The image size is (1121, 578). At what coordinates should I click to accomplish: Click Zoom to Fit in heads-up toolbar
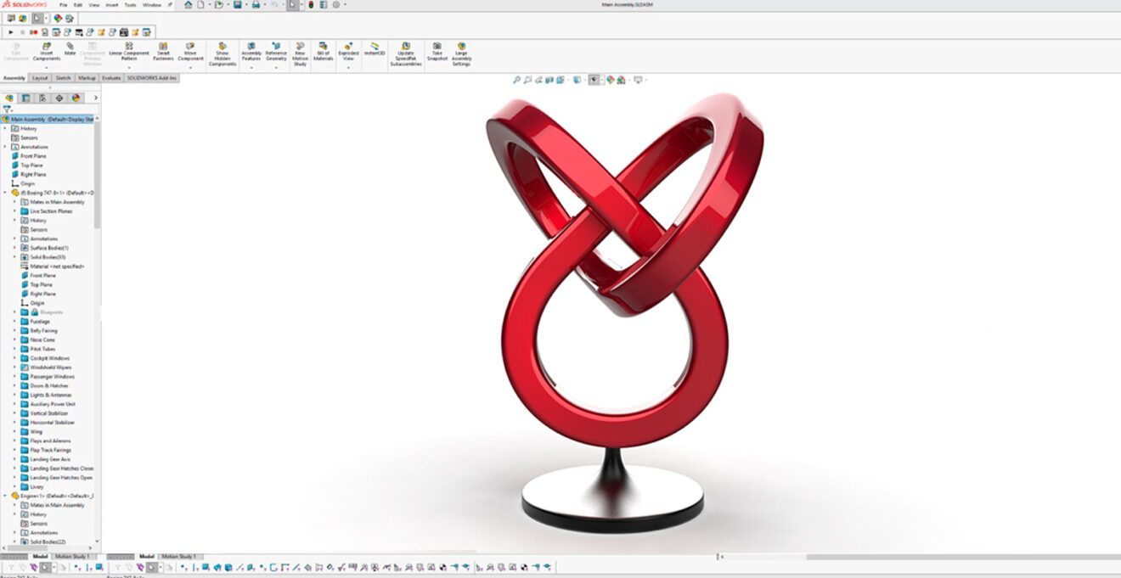pyautogui.click(x=517, y=78)
